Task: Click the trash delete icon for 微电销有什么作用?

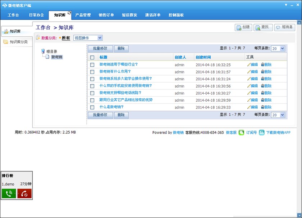Action: [x=263, y=72]
